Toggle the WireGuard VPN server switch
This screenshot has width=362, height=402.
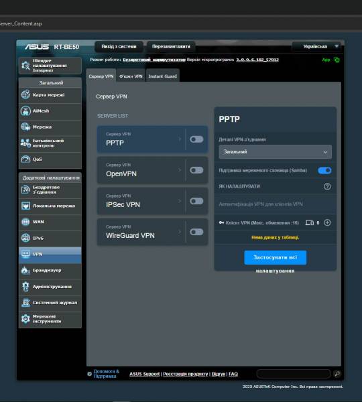(x=196, y=232)
